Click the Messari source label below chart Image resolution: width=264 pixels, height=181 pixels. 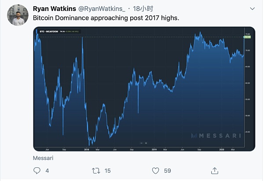click(42, 157)
